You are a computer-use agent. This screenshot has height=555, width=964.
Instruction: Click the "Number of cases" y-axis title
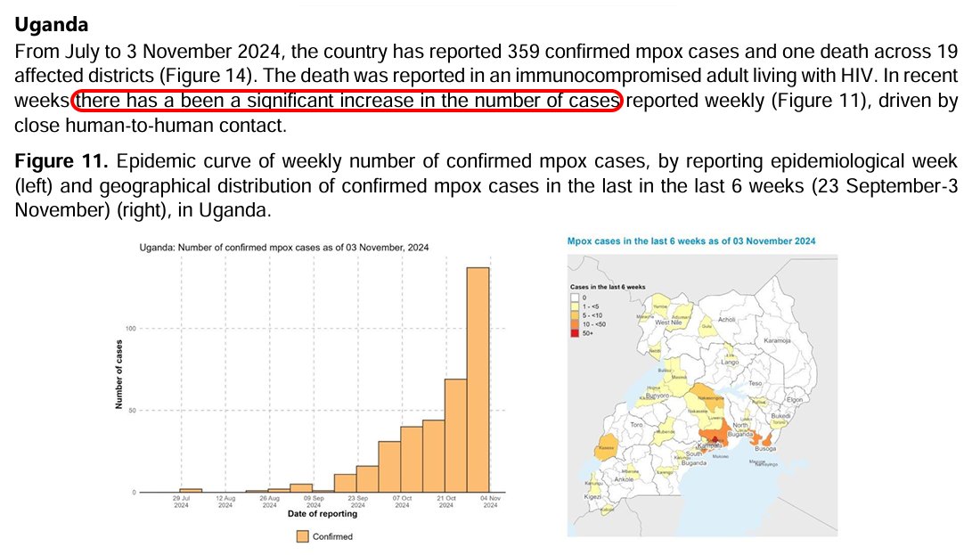pyautogui.click(x=118, y=374)
